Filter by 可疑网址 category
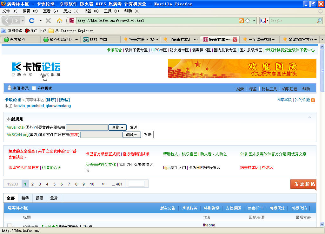 277,208
